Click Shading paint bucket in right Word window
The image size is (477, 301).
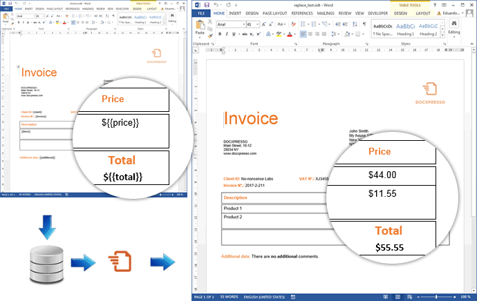point(348,34)
